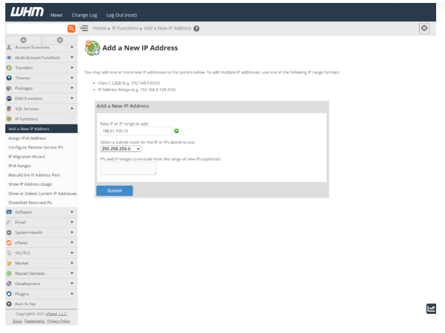Click the orange search icon in sidebar
This screenshot has height=333, width=445.
(x=72, y=28)
